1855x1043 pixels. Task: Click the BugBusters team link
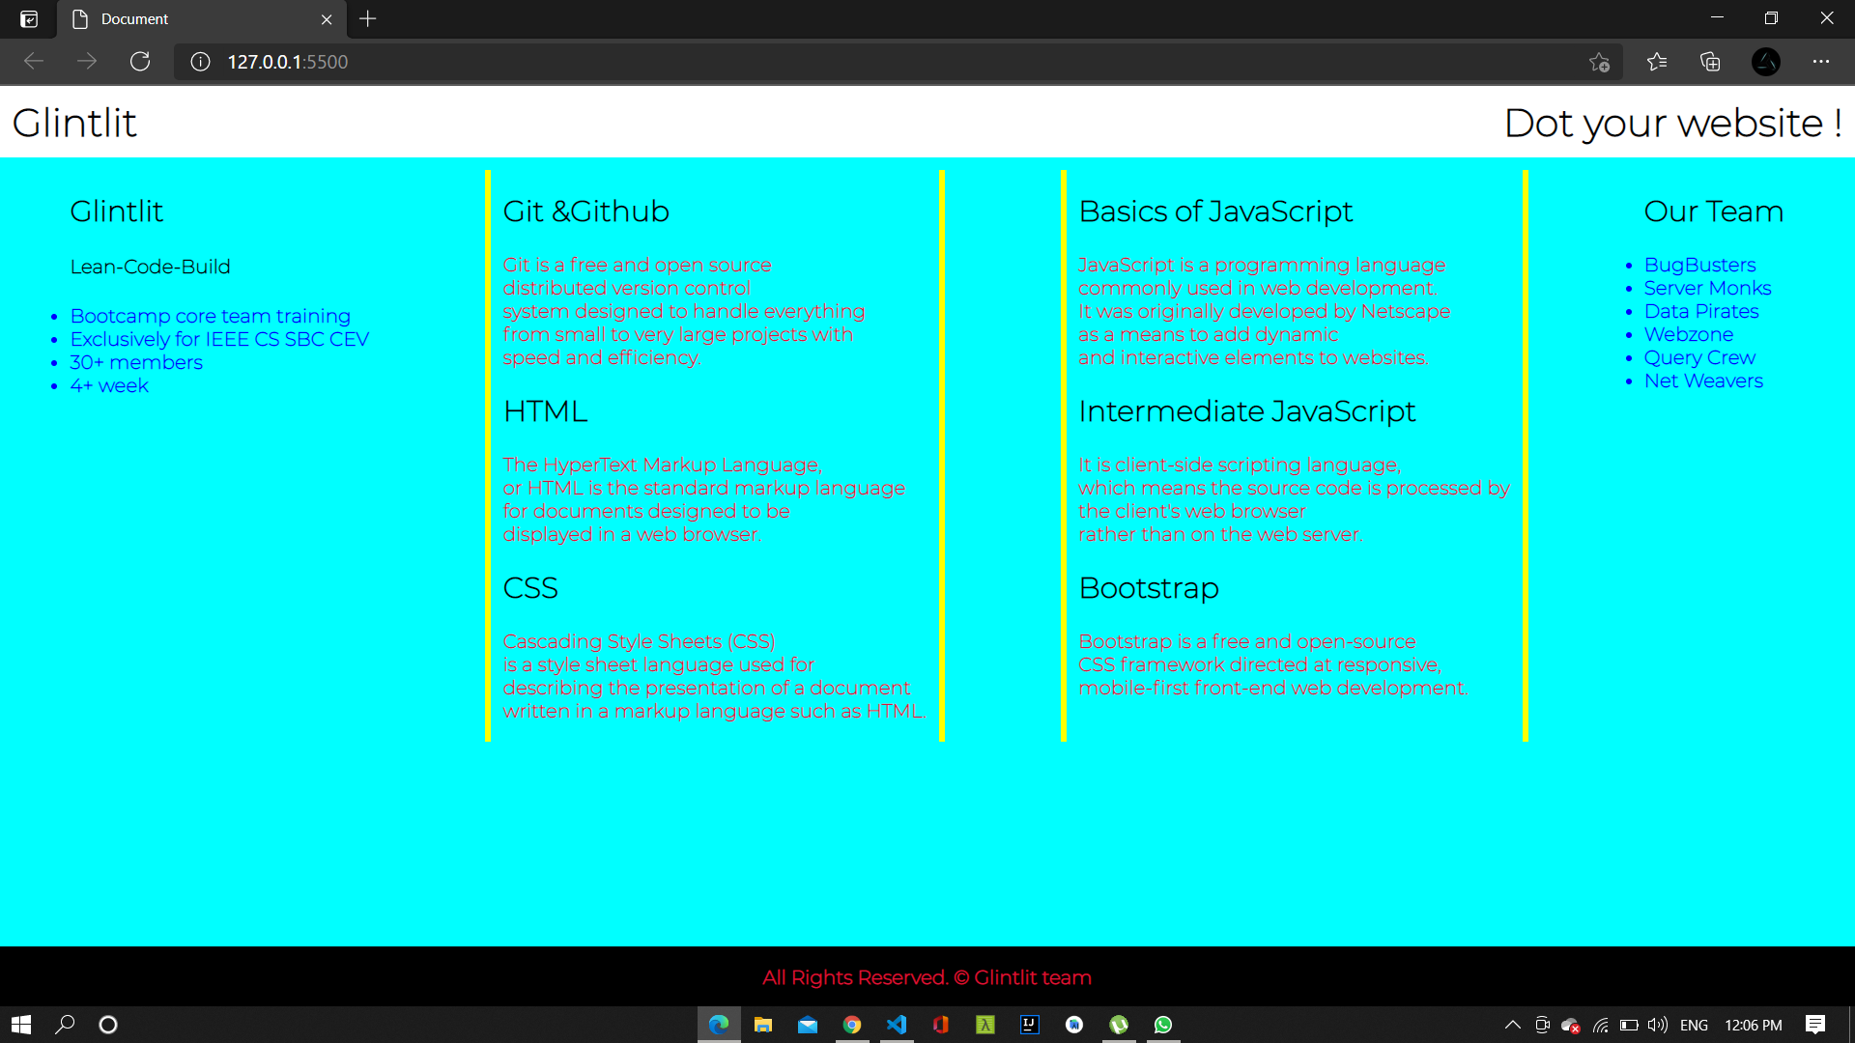(1699, 265)
